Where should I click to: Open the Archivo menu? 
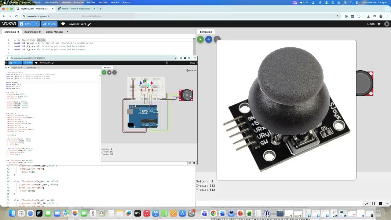pyautogui.click(x=26, y=2)
